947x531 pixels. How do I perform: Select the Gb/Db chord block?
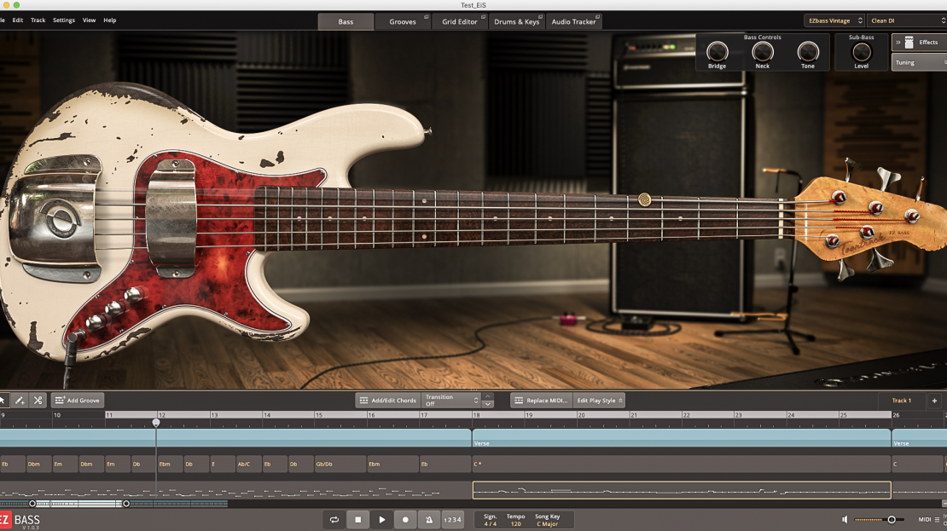click(339, 464)
